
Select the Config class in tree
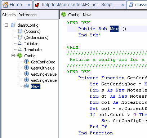tap(30, 56)
